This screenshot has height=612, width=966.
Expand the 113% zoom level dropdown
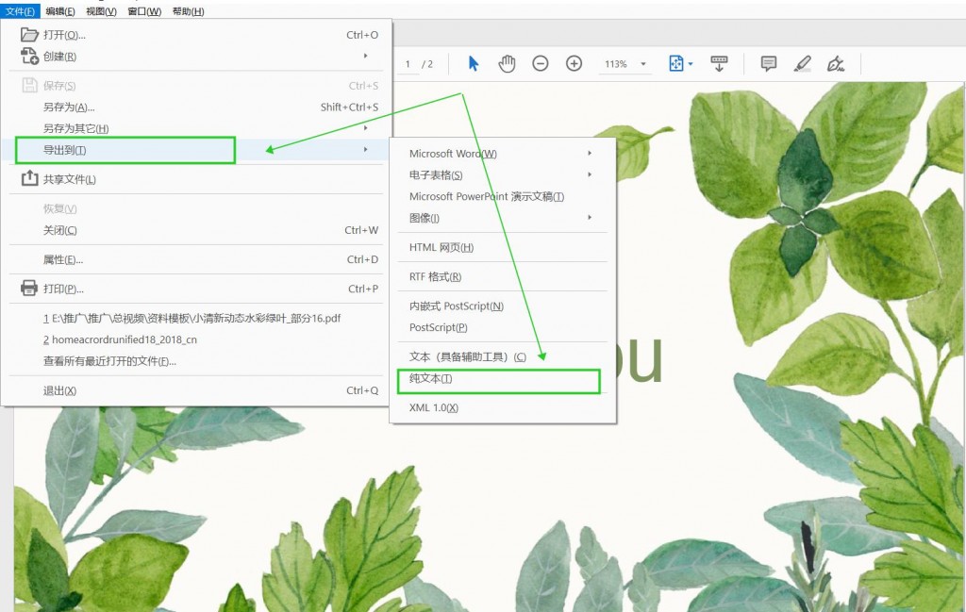click(643, 64)
